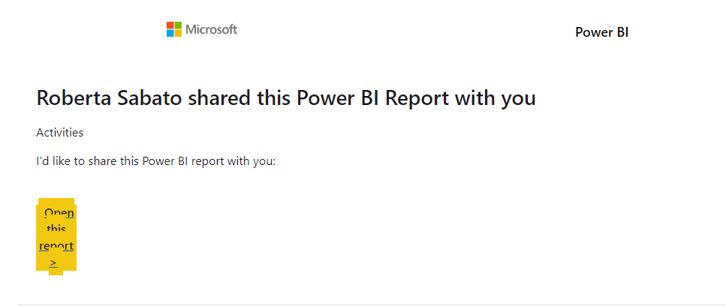Click the Power BI header label
Viewport: 726px width, 306px height.
click(x=601, y=32)
